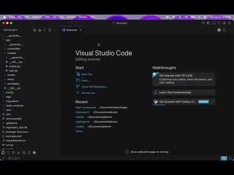Click the diamond-shaped icon in activity bar
Viewport: 234px width, 175px height.
pyautogui.click(x=34, y=153)
